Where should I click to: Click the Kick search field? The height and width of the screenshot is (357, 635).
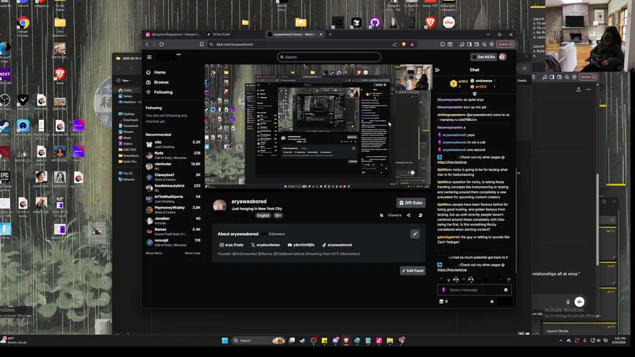tap(329, 57)
